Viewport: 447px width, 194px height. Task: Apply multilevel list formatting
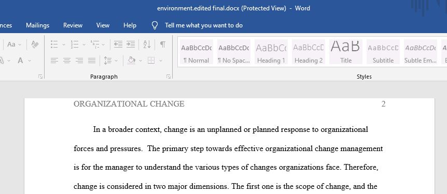coord(95,44)
